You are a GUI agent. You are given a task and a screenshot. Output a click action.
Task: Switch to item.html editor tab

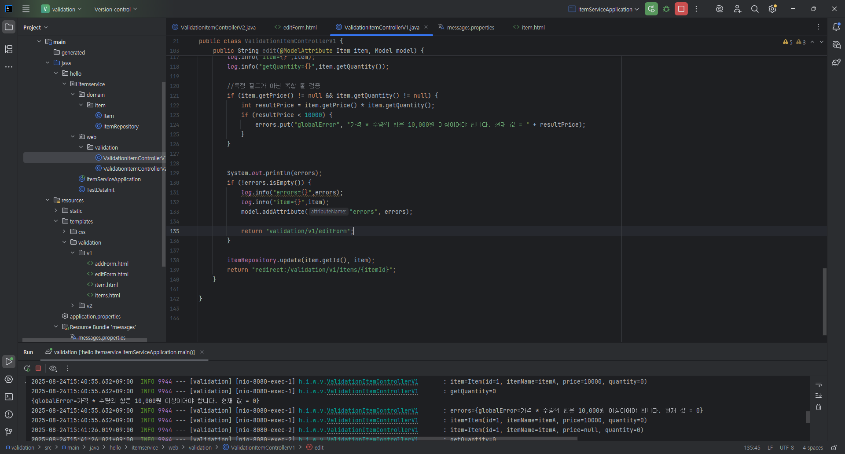tap(529, 27)
